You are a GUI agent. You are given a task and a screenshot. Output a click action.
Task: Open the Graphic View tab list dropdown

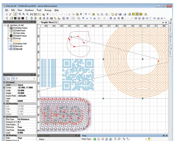(x=163, y=23)
